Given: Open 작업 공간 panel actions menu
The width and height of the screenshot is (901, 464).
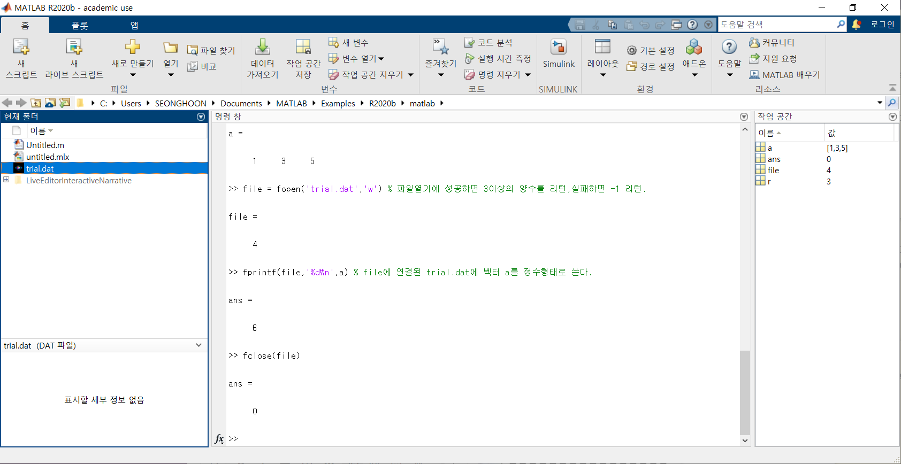Looking at the screenshot, I should pyautogui.click(x=892, y=117).
